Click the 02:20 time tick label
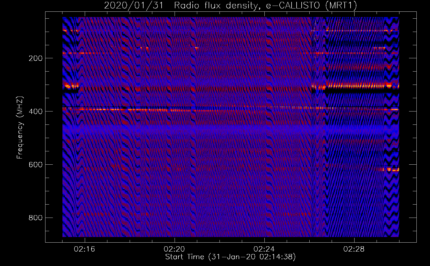 (174, 249)
